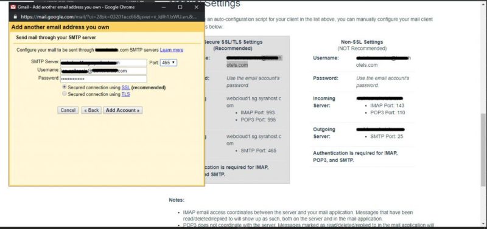Select secured connection using TLS radio
This screenshot has height=229, width=487.
(x=65, y=94)
